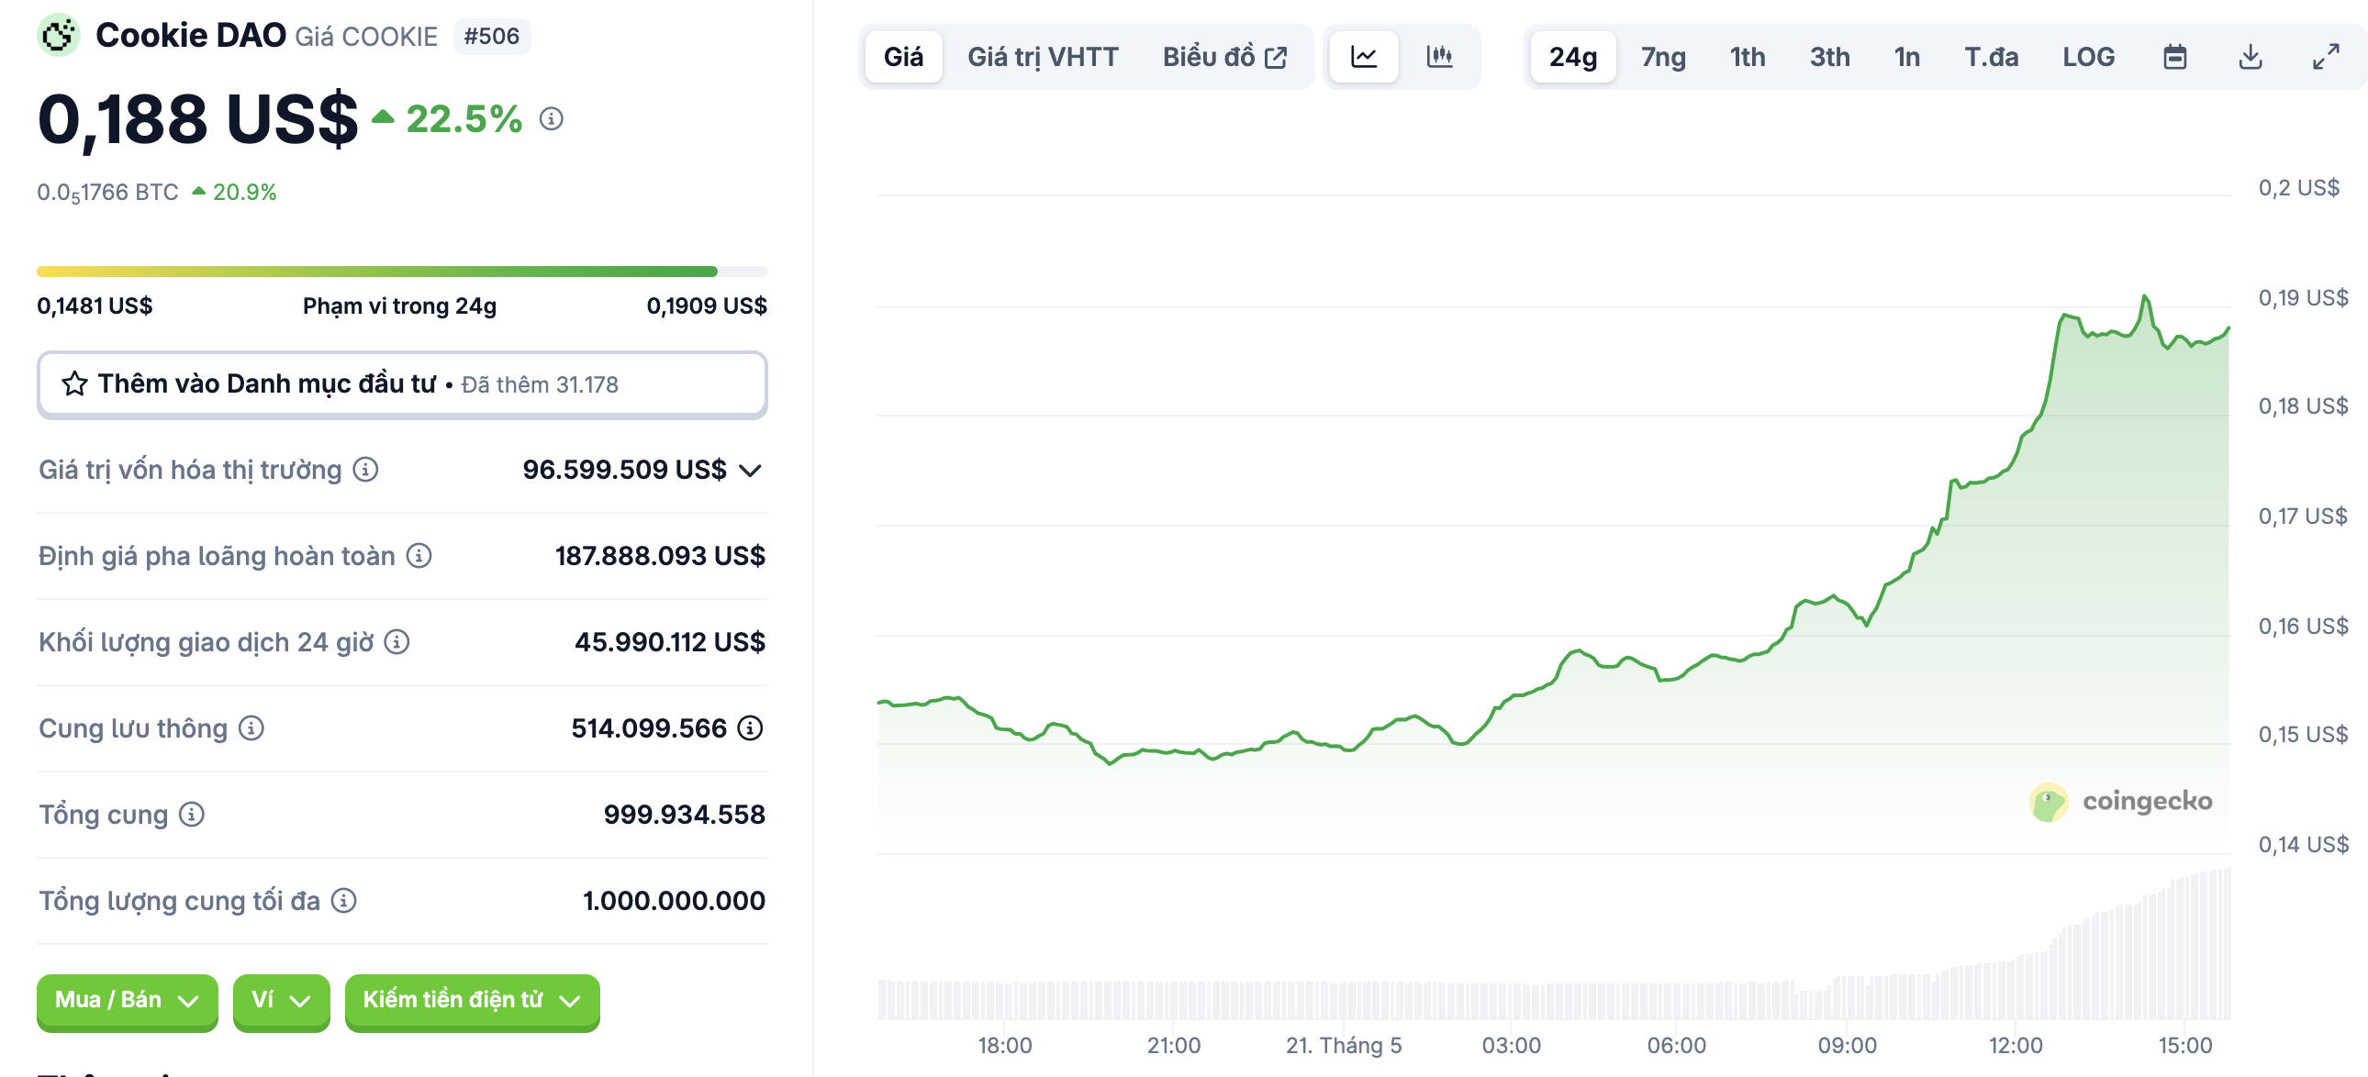
Task: Click info icon beside Giá trị vốn hóa thị trường
Action: click(x=366, y=470)
